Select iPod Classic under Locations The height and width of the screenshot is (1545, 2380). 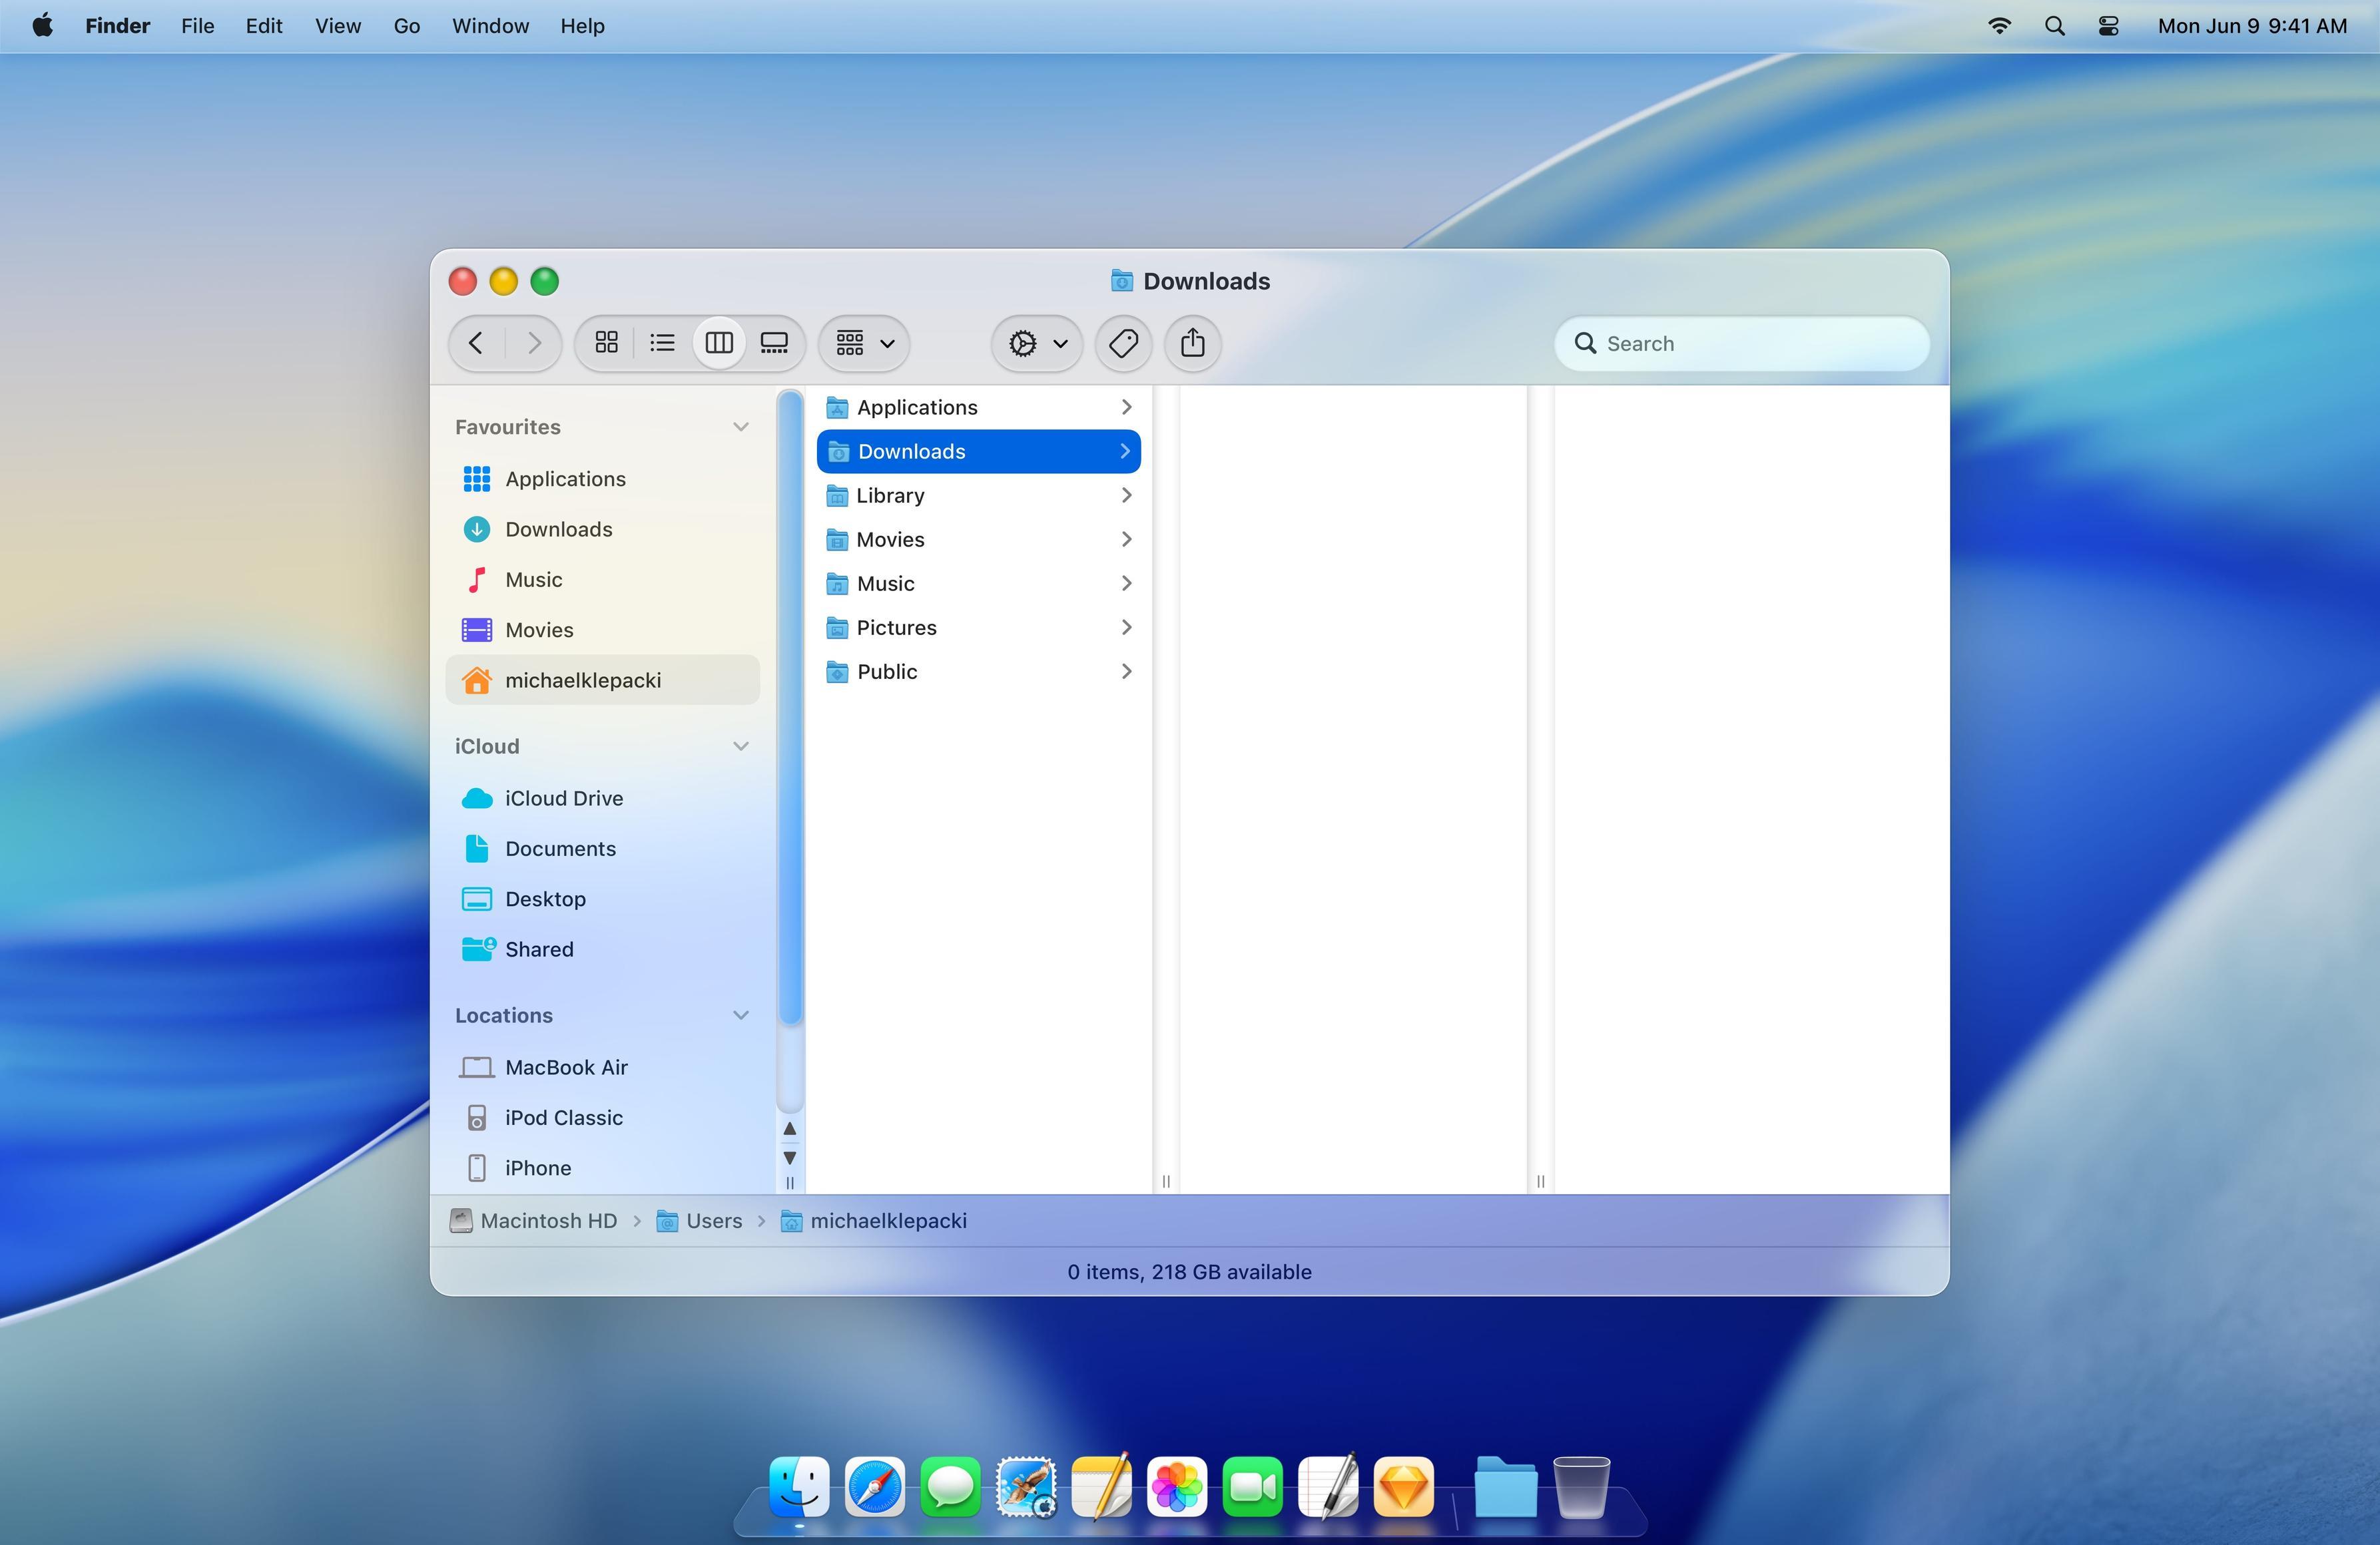[x=602, y=1117]
